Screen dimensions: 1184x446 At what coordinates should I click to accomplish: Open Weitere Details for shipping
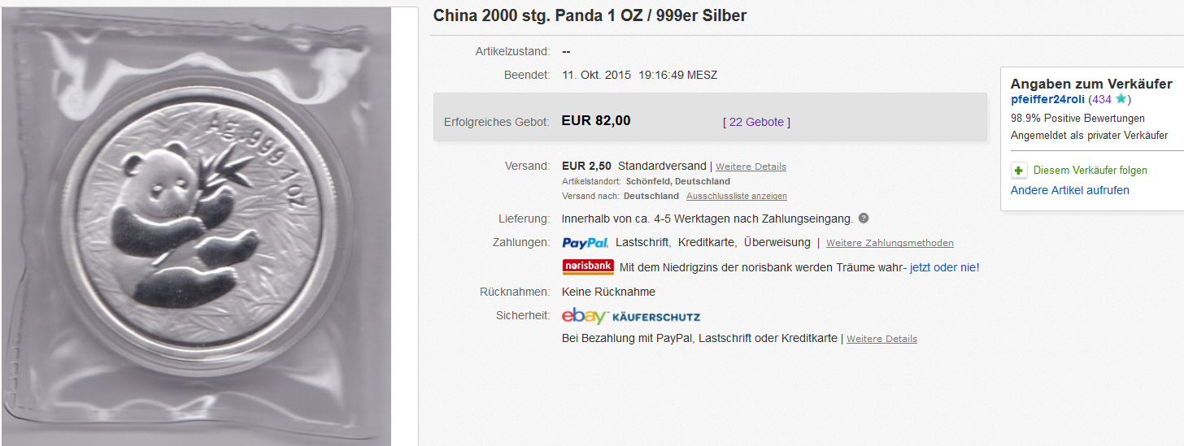[751, 167]
